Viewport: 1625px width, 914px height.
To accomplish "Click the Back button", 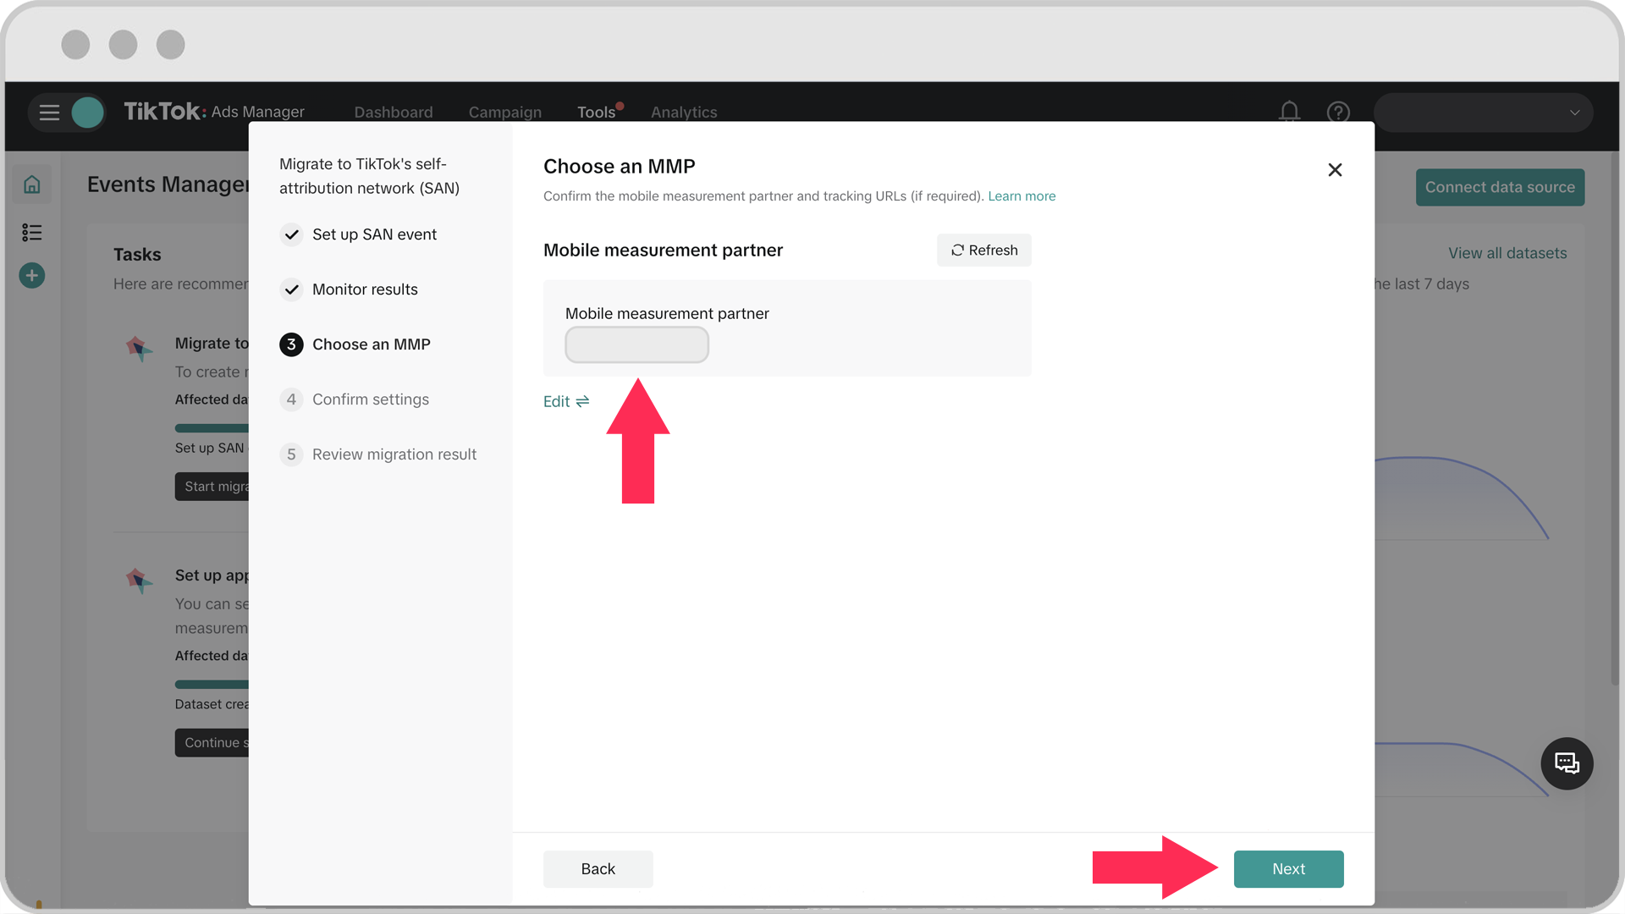I will pos(597,868).
